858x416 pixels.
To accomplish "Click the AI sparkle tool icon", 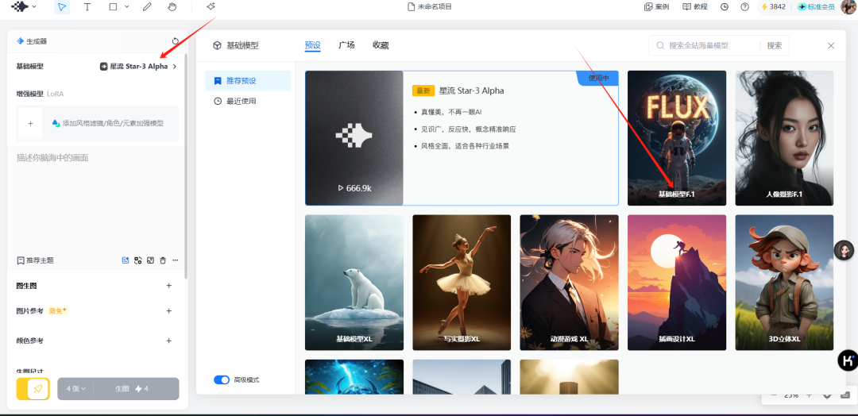I will (211, 7).
